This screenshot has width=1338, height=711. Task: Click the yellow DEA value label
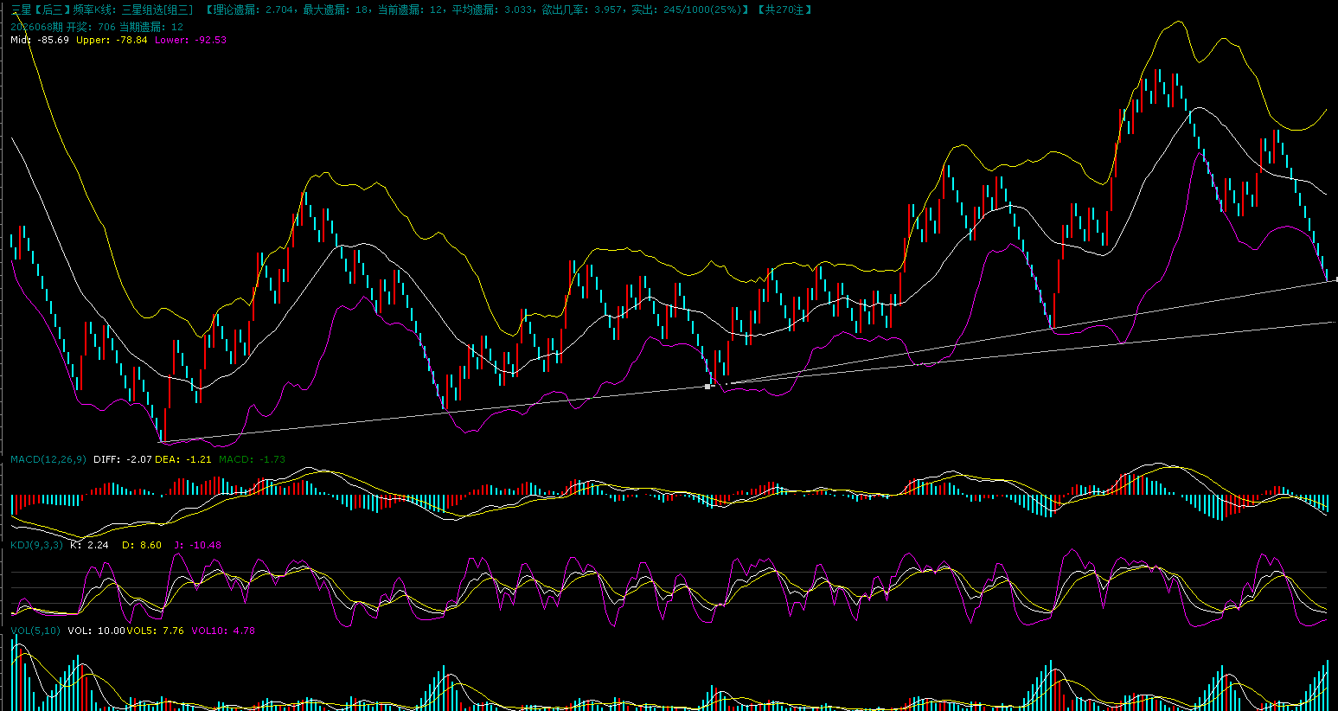click(x=183, y=459)
